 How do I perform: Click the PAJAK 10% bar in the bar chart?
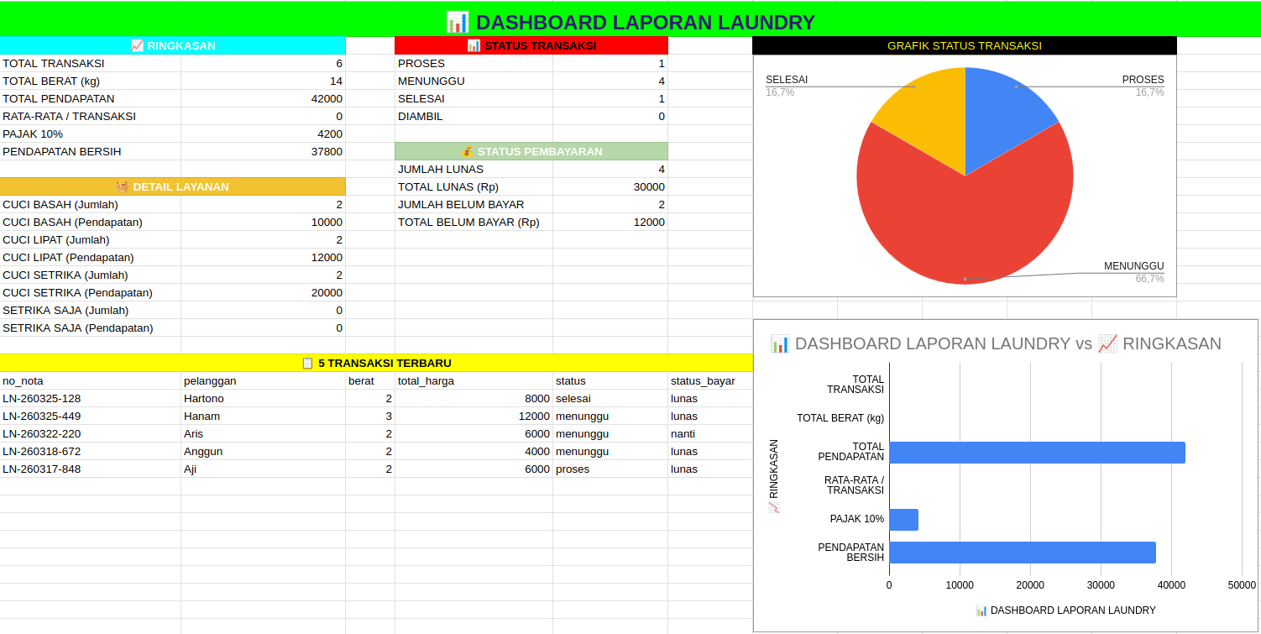[x=903, y=519]
